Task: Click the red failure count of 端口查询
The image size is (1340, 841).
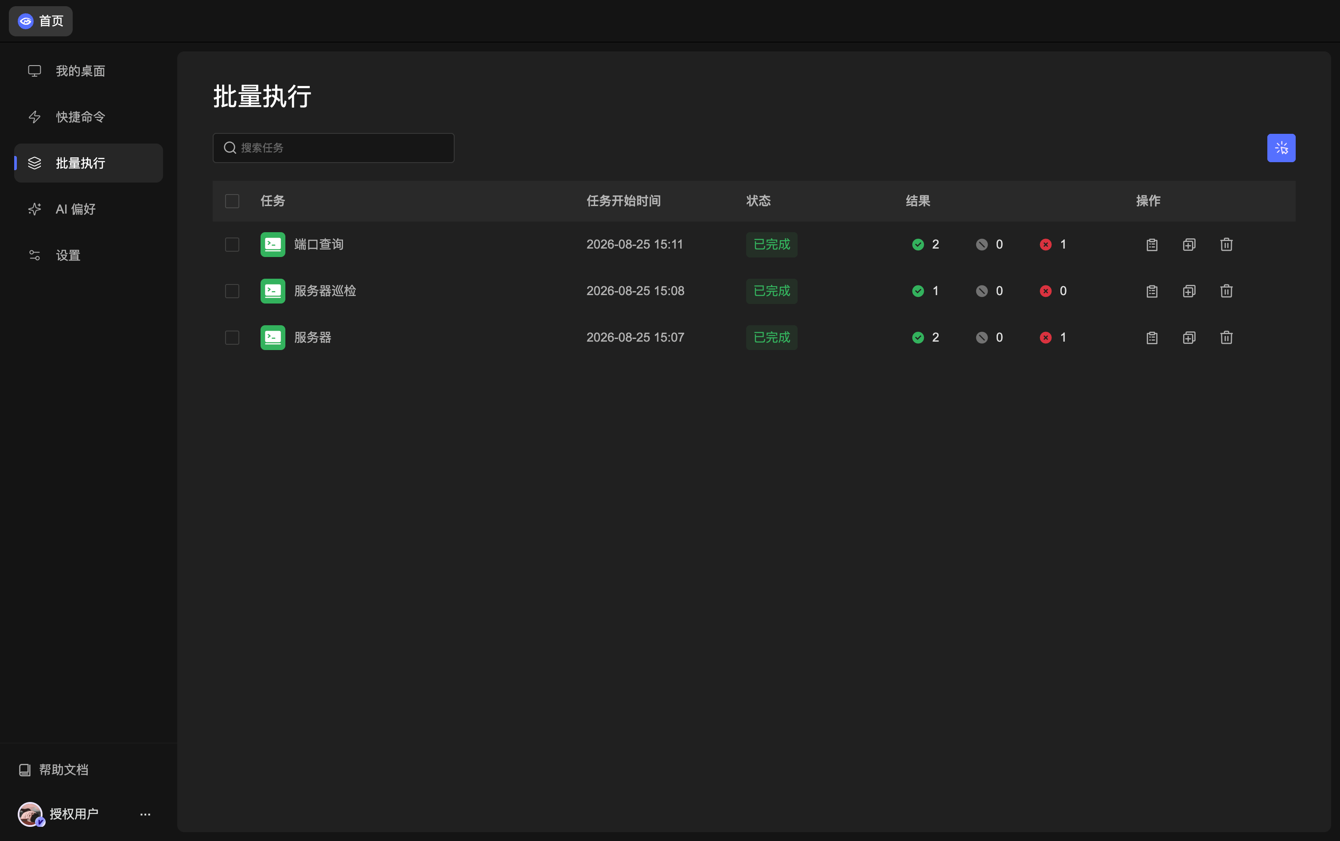Action: pos(1054,245)
